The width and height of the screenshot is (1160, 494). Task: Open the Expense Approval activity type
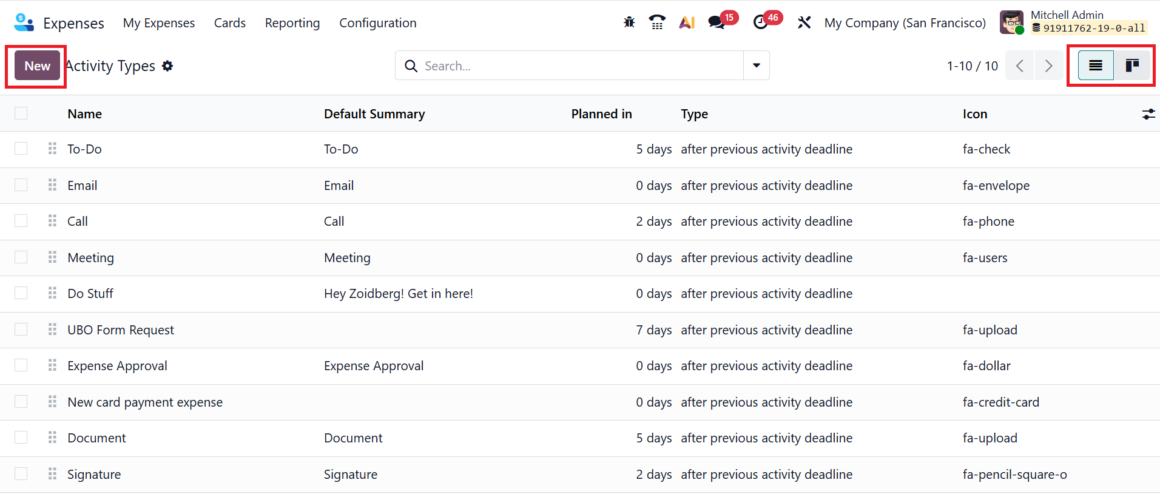(x=117, y=366)
